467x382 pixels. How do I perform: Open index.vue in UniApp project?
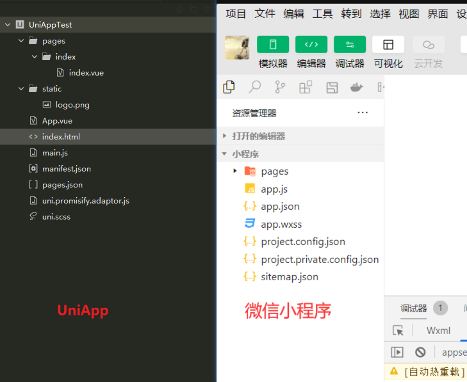click(86, 72)
